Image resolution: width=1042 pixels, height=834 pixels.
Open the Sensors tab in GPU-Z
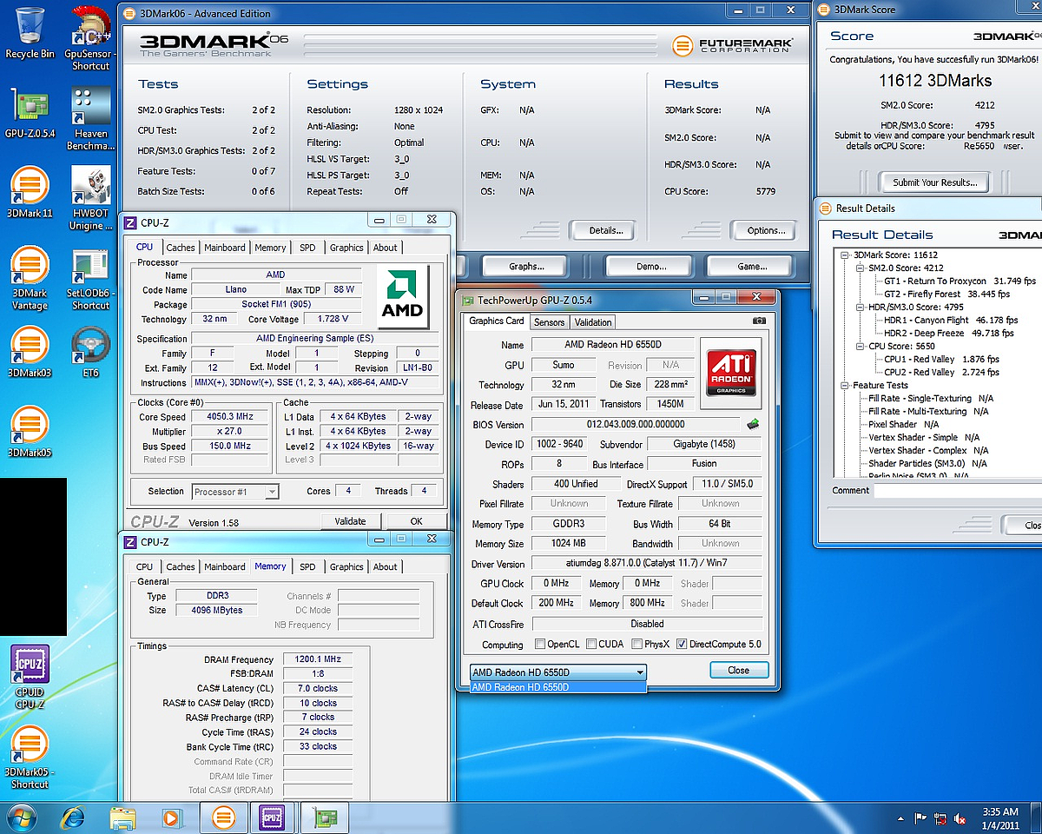tap(549, 322)
